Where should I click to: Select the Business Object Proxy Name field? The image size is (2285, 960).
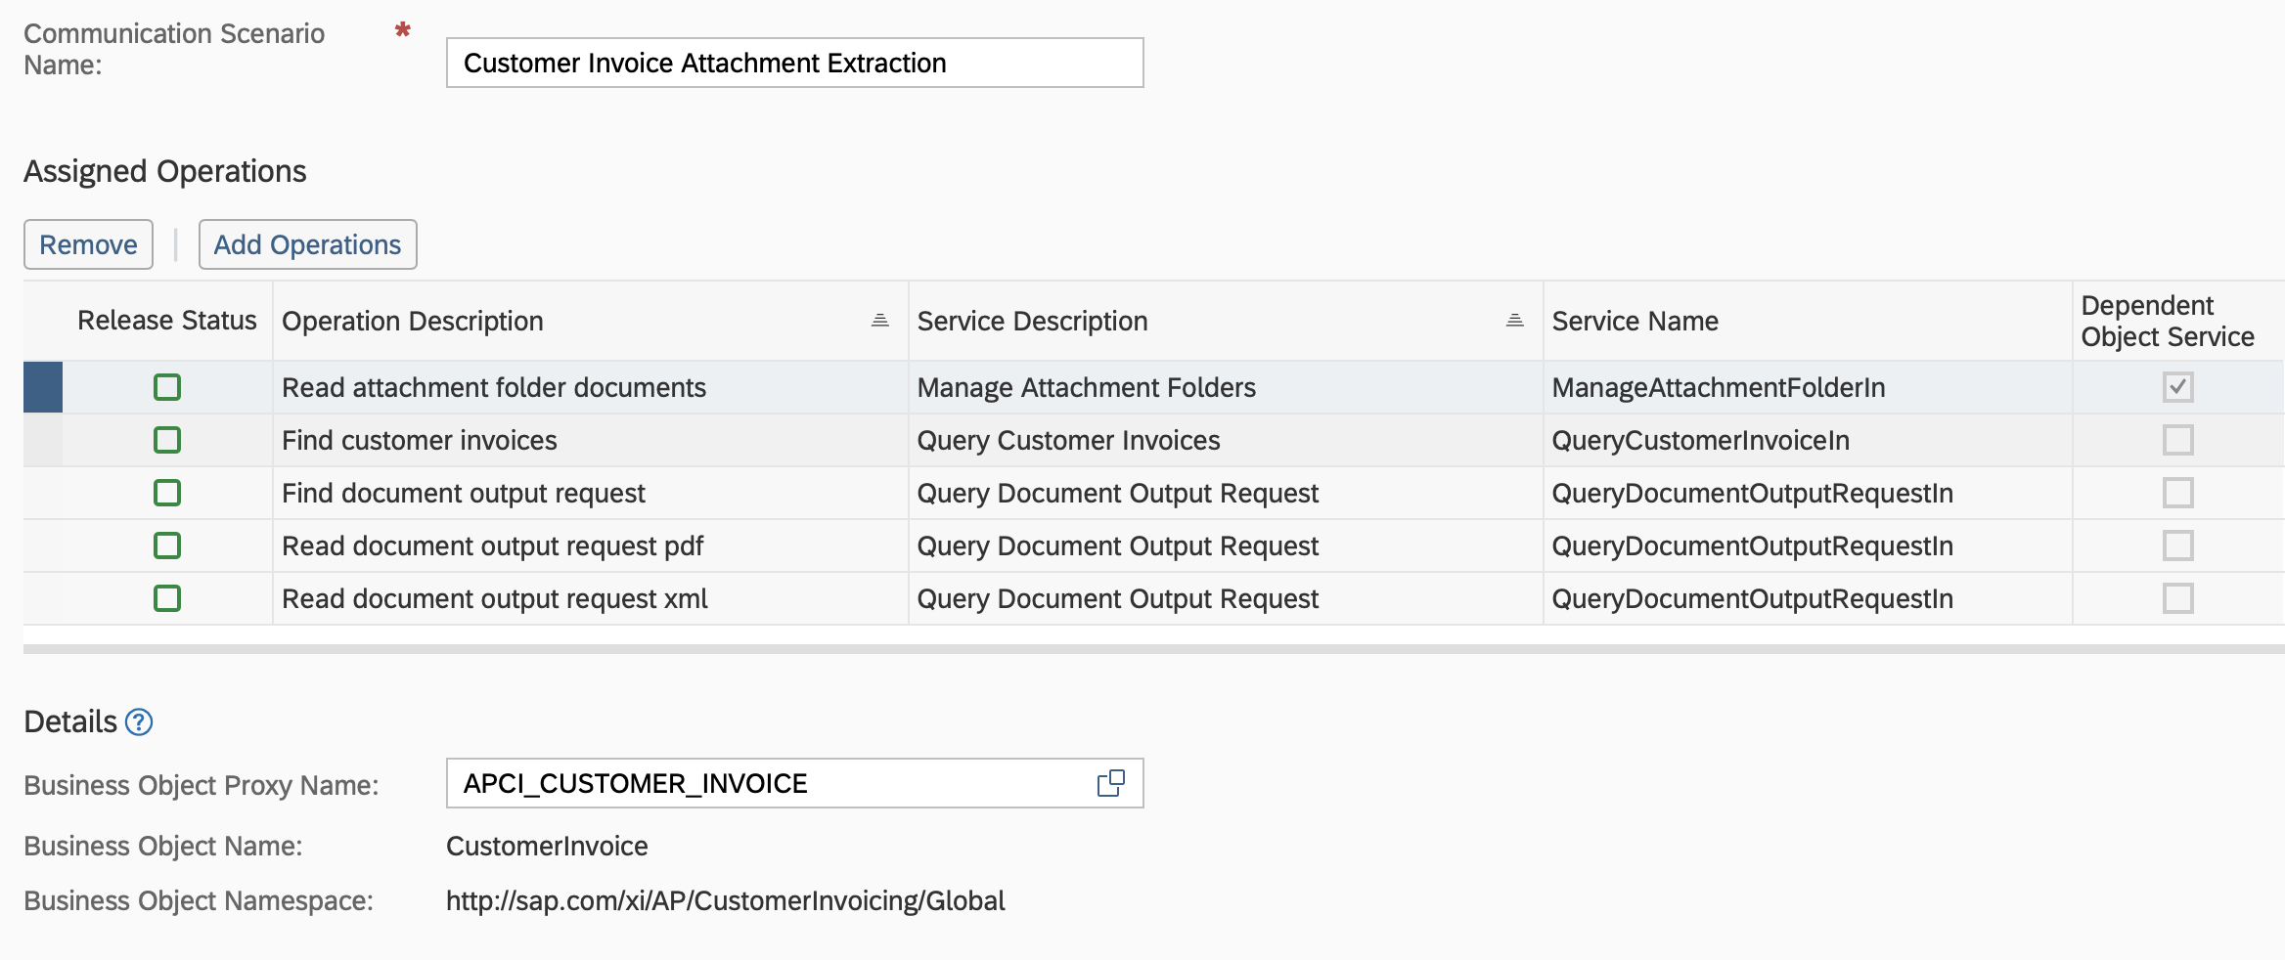click(x=763, y=783)
